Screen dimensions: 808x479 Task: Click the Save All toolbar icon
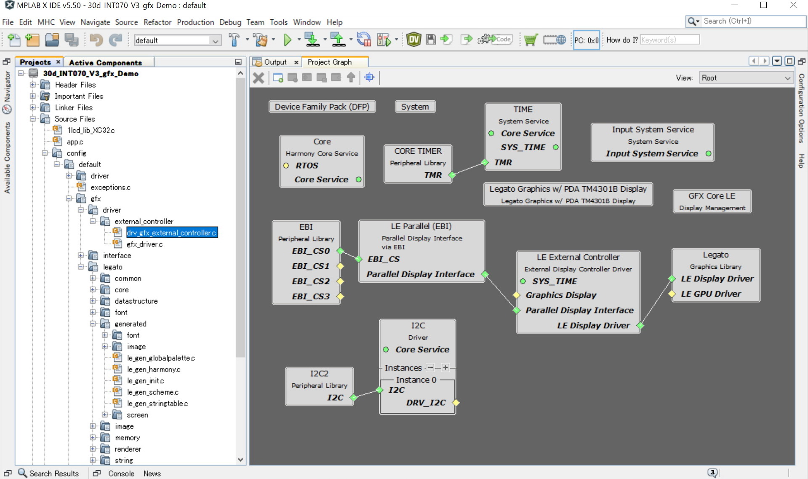(71, 40)
